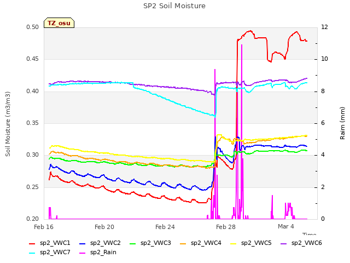Click the Feb 20 x-axis tick label
Viewport: 350px width, 263px height.
(x=104, y=227)
